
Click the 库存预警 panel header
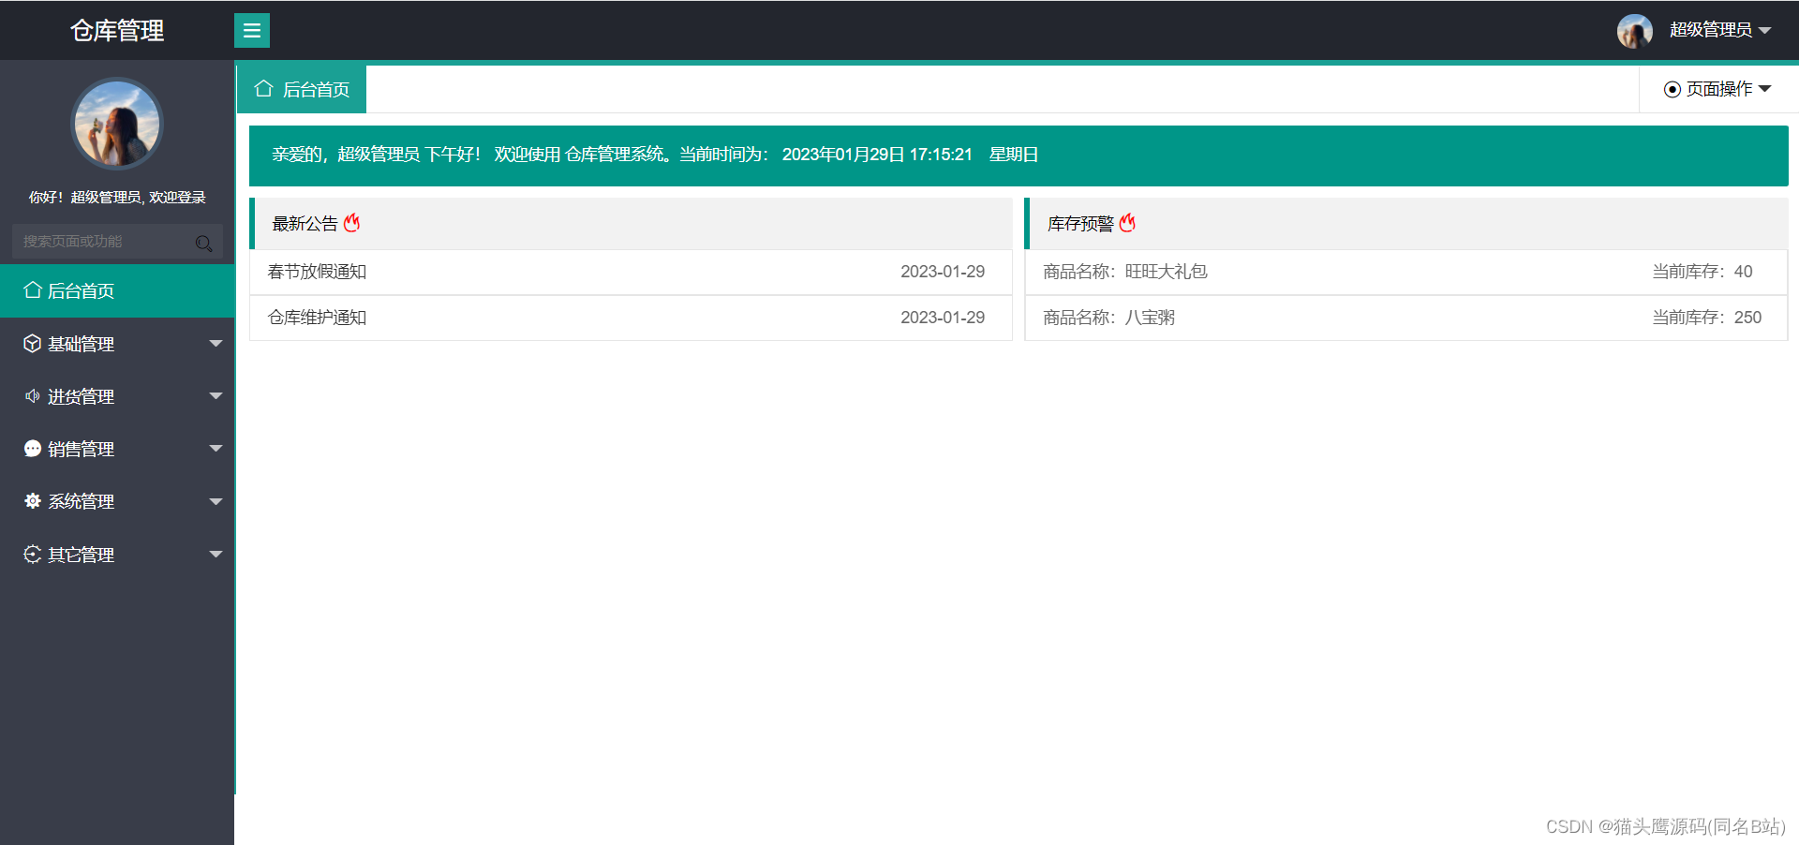pos(1406,223)
